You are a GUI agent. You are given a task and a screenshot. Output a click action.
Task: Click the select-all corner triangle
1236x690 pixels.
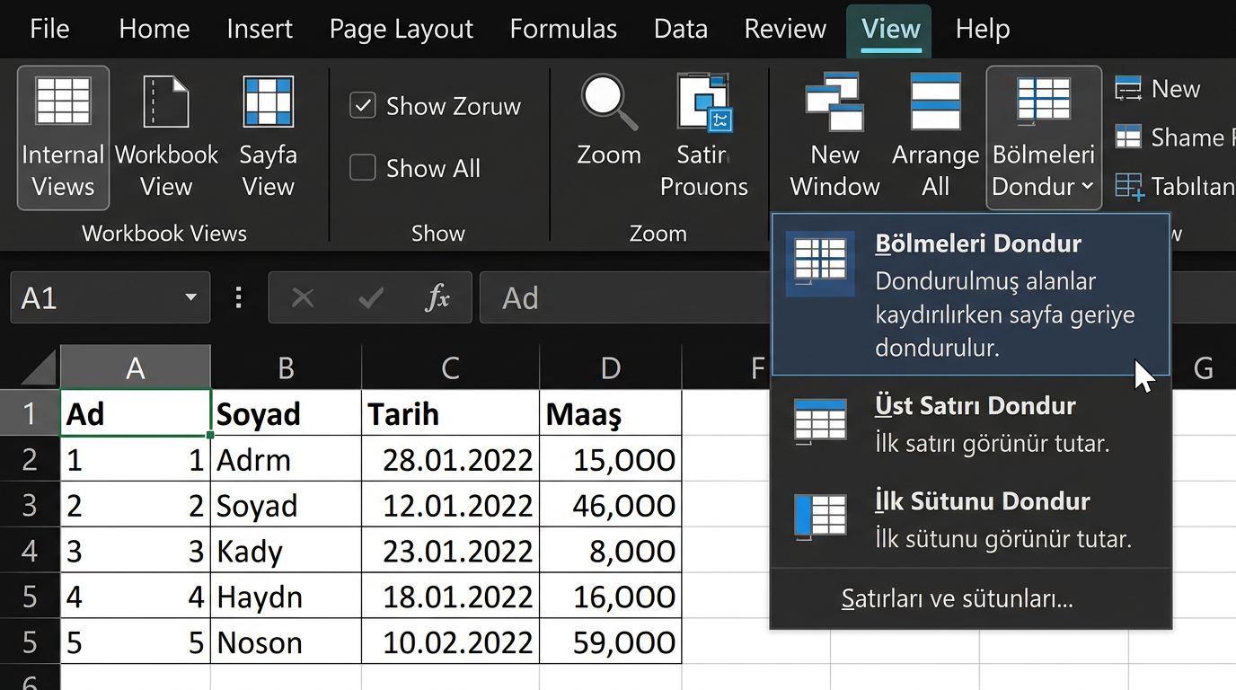(x=38, y=367)
